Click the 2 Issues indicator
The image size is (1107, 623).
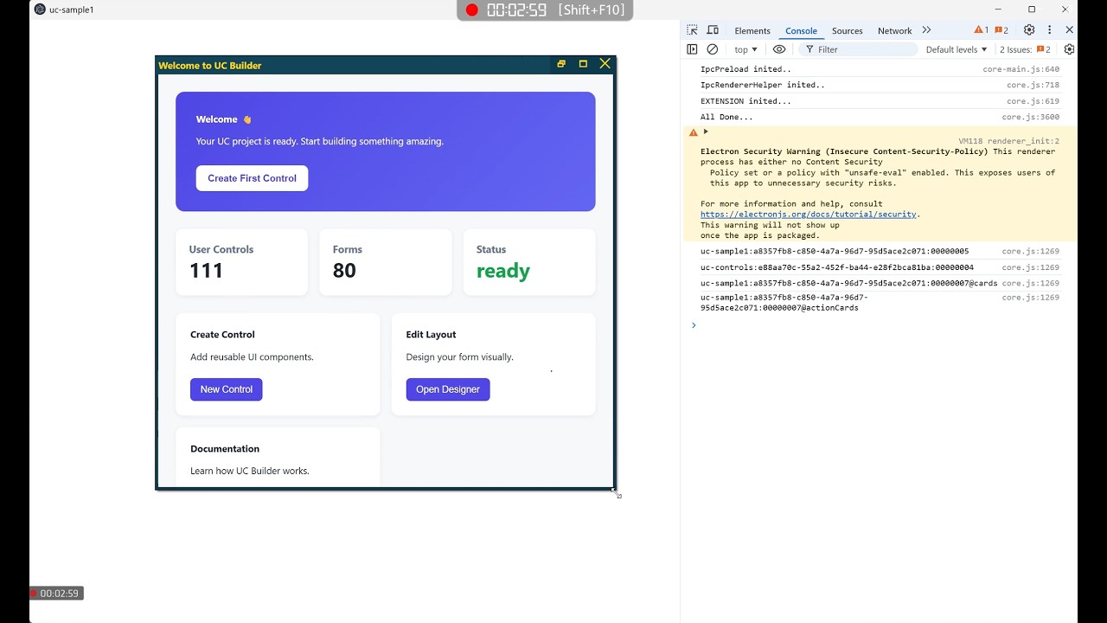tap(1026, 49)
